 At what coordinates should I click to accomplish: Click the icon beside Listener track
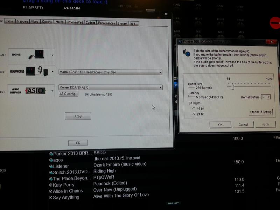point(51,166)
